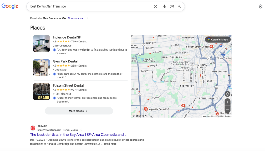Image resolution: width=265 pixels, height=151 pixels.
Task: Open the SFGATE best dentists article
Action: click(78, 134)
